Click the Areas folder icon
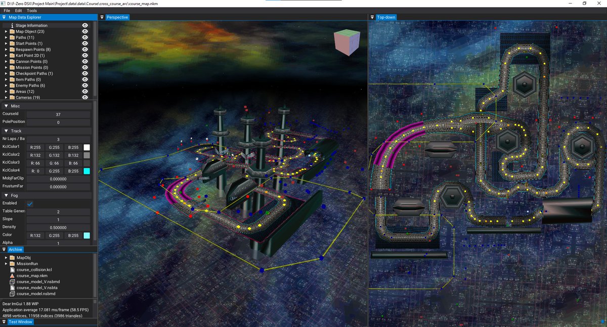Screen dimensions: 607x327 point(12,91)
